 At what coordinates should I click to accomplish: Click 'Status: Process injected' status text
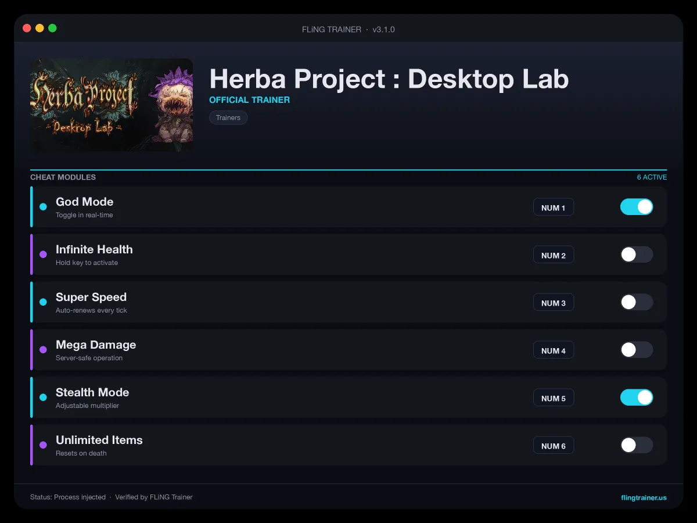pos(68,497)
